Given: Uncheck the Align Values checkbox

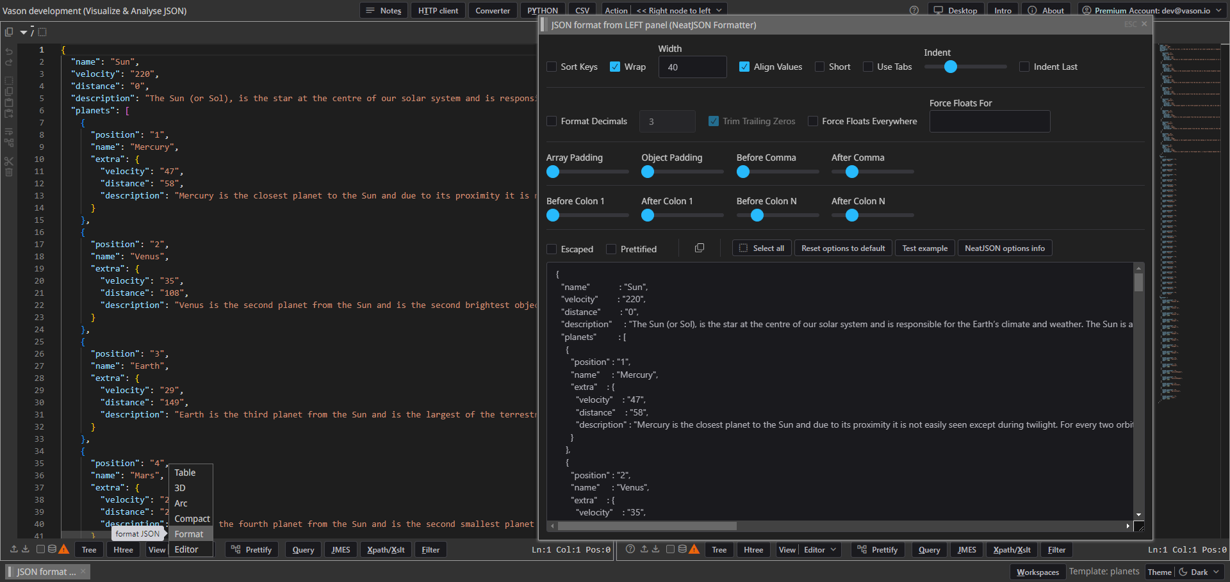Looking at the screenshot, I should click(x=744, y=67).
